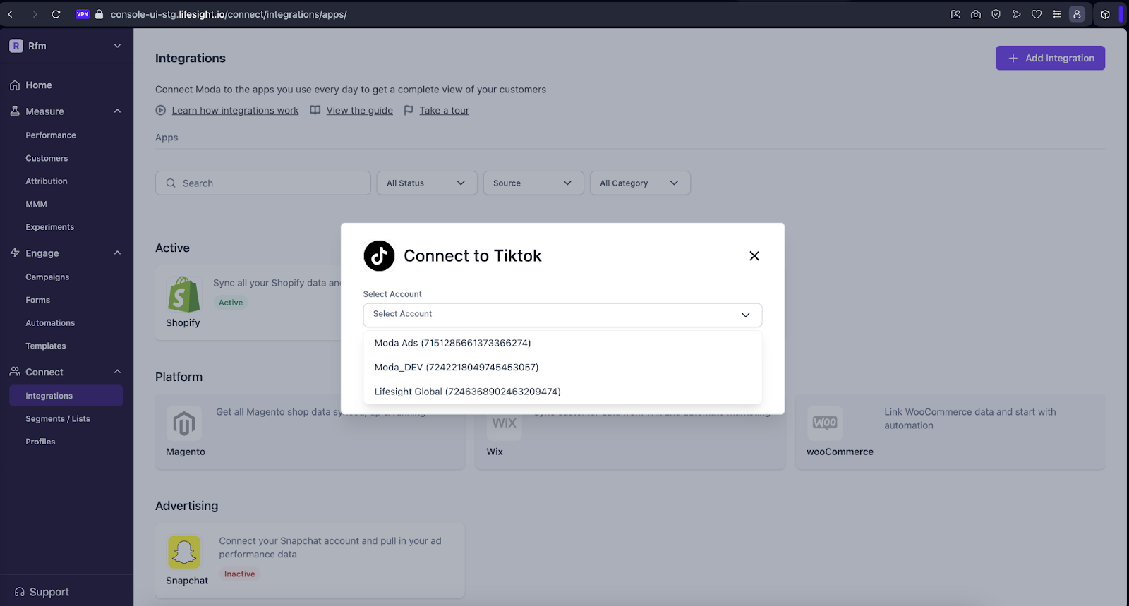Close the Connect to Tiktok dialog

(x=754, y=256)
